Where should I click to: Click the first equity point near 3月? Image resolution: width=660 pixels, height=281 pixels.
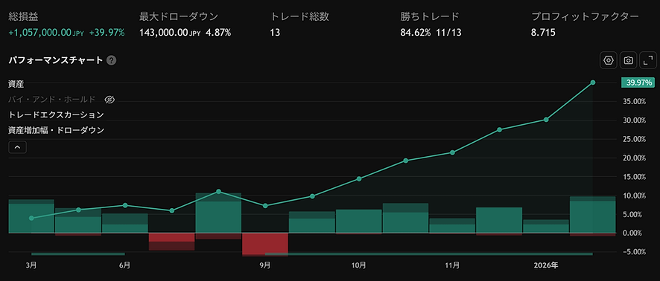(x=31, y=218)
